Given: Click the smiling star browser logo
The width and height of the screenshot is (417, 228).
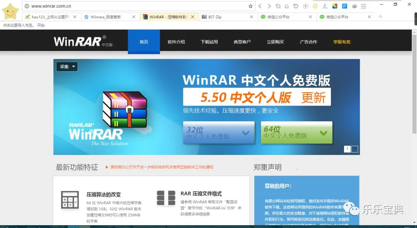Looking at the screenshot, I should (10, 12).
